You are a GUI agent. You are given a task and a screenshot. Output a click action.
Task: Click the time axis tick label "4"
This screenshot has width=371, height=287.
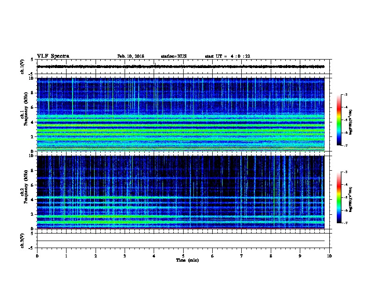tap(154, 256)
